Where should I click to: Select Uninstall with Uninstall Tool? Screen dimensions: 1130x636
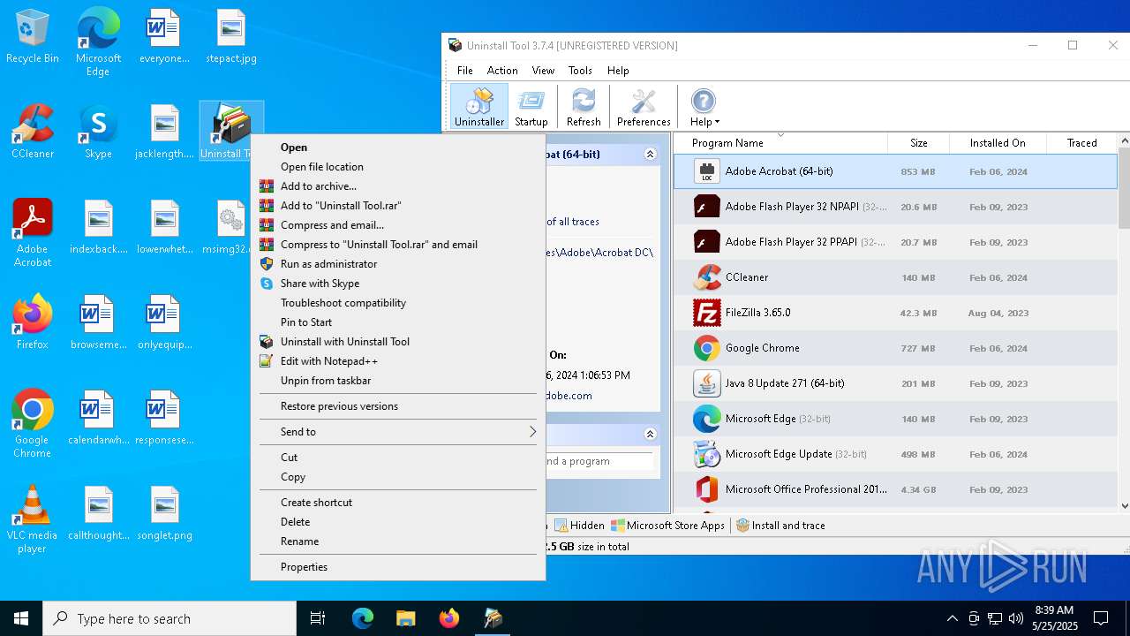398,342
